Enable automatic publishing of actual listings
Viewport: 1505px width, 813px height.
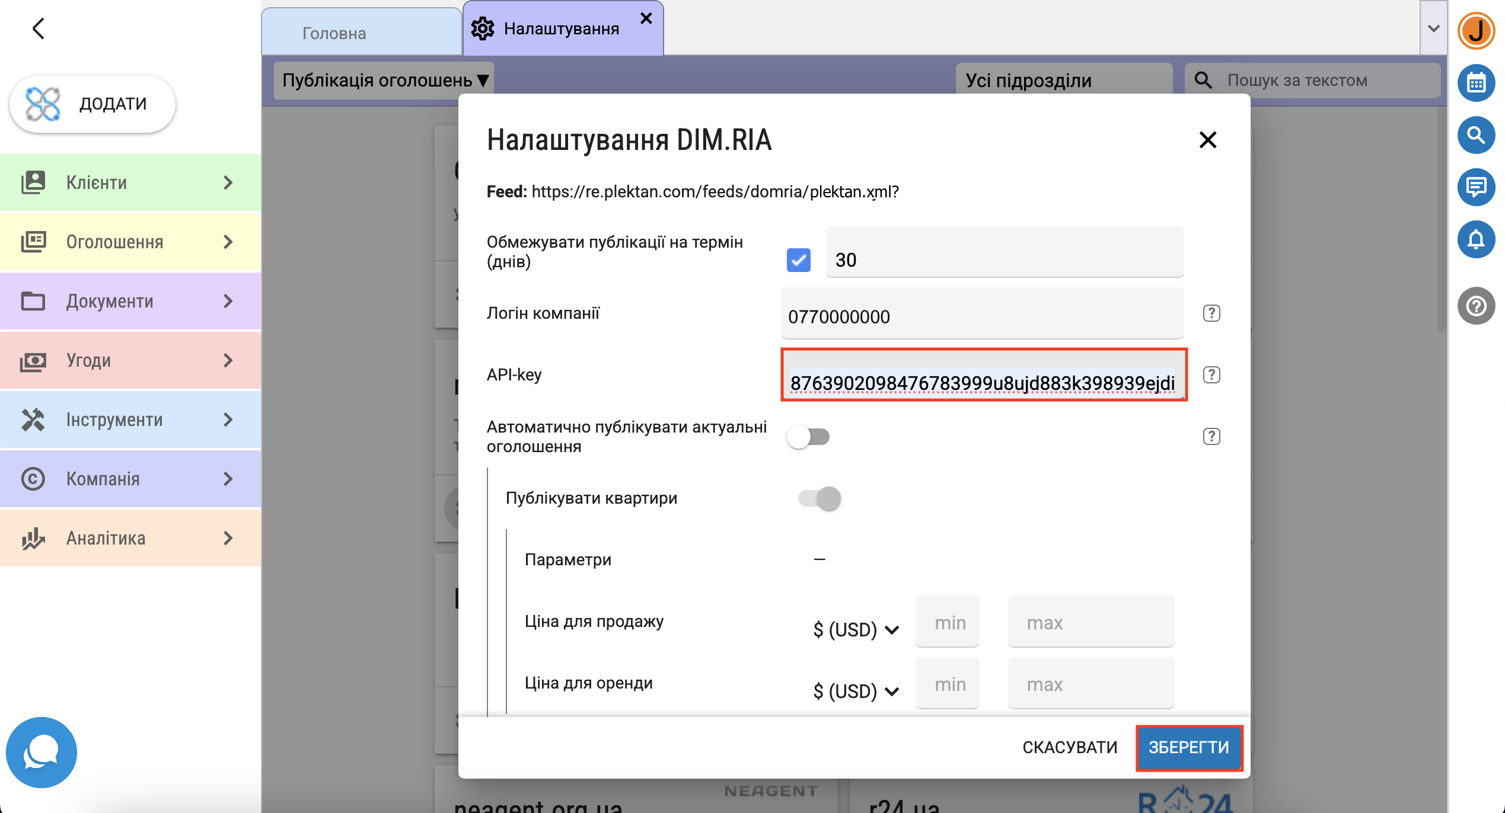808,437
